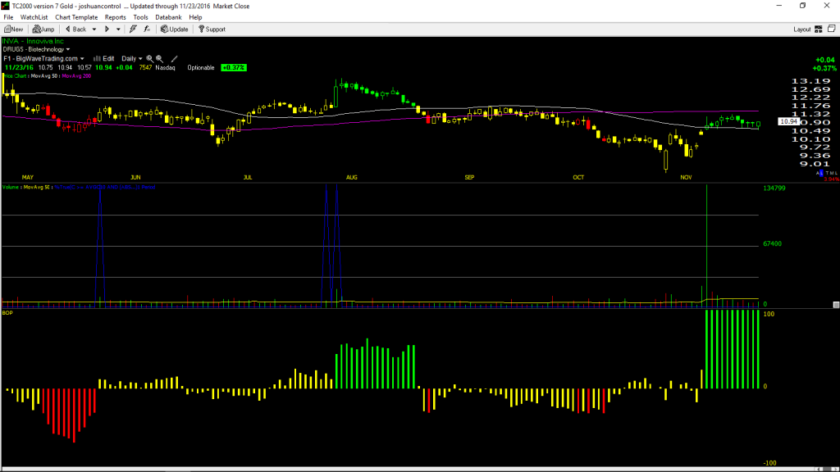Expand the forward history dropdown arrow
Viewport: 840px width, 472px height.
click(x=118, y=29)
